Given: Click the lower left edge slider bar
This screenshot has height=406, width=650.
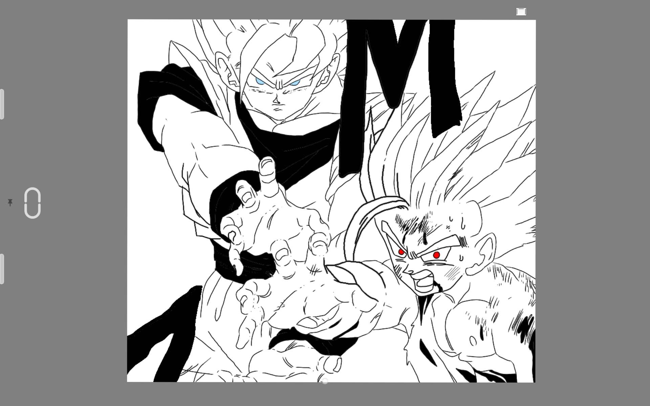Looking at the screenshot, I should (2, 269).
